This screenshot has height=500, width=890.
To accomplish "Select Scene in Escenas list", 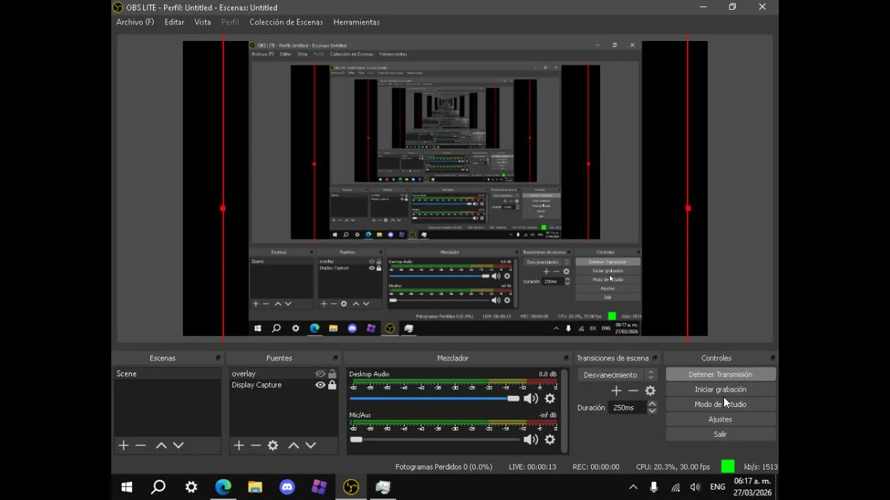I will [x=167, y=374].
